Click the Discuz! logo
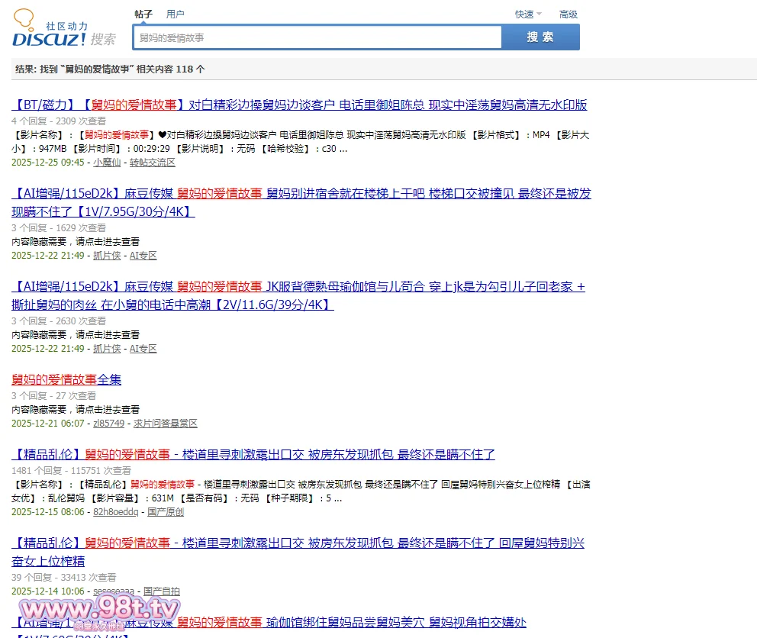The width and height of the screenshot is (757, 638). (x=64, y=31)
